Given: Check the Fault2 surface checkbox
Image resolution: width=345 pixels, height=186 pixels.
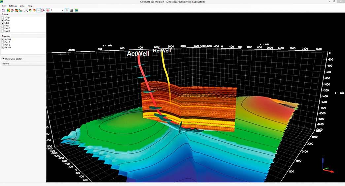Looking at the screenshot, I should click(x=3, y=28).
